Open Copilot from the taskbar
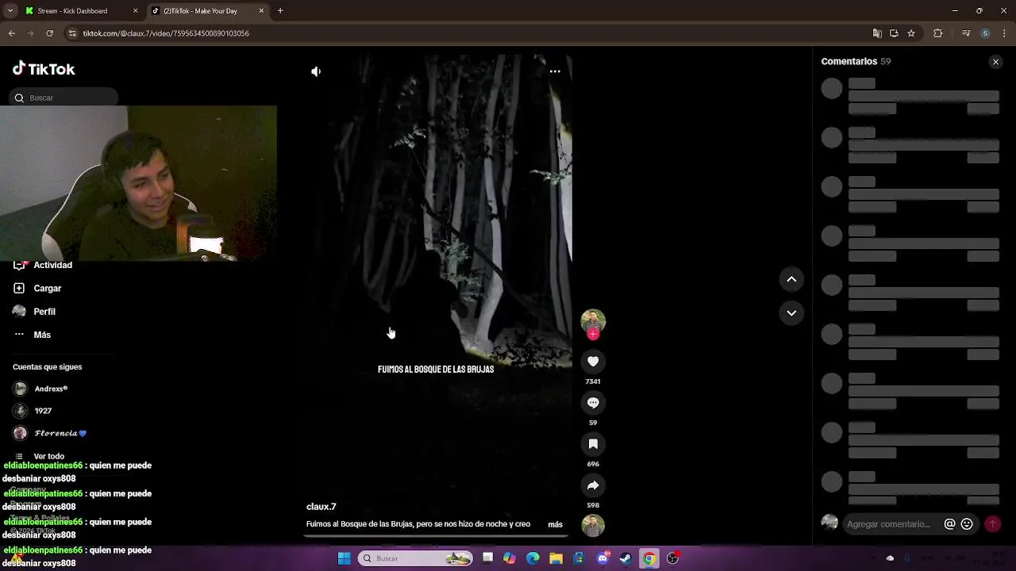The height and width of the screenshot is (571, 1016). coord(510,558)
